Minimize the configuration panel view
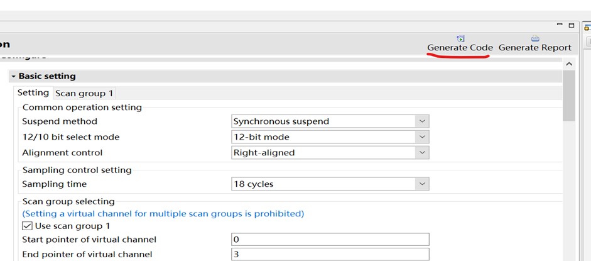Viewport: 591px width, 261px height. tap(560, 25)
